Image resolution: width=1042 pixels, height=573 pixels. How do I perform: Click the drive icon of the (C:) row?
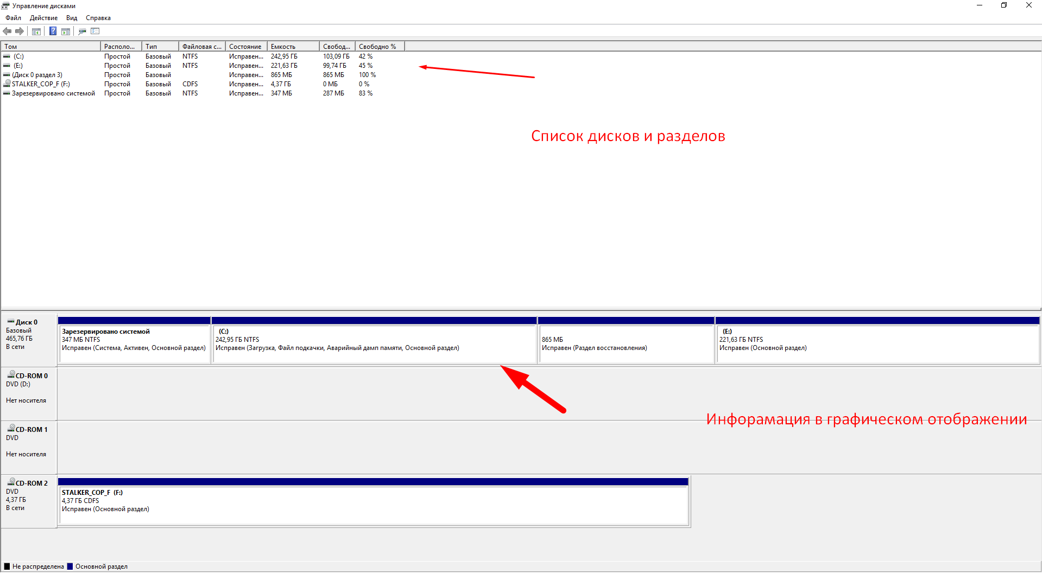point(7,56)
